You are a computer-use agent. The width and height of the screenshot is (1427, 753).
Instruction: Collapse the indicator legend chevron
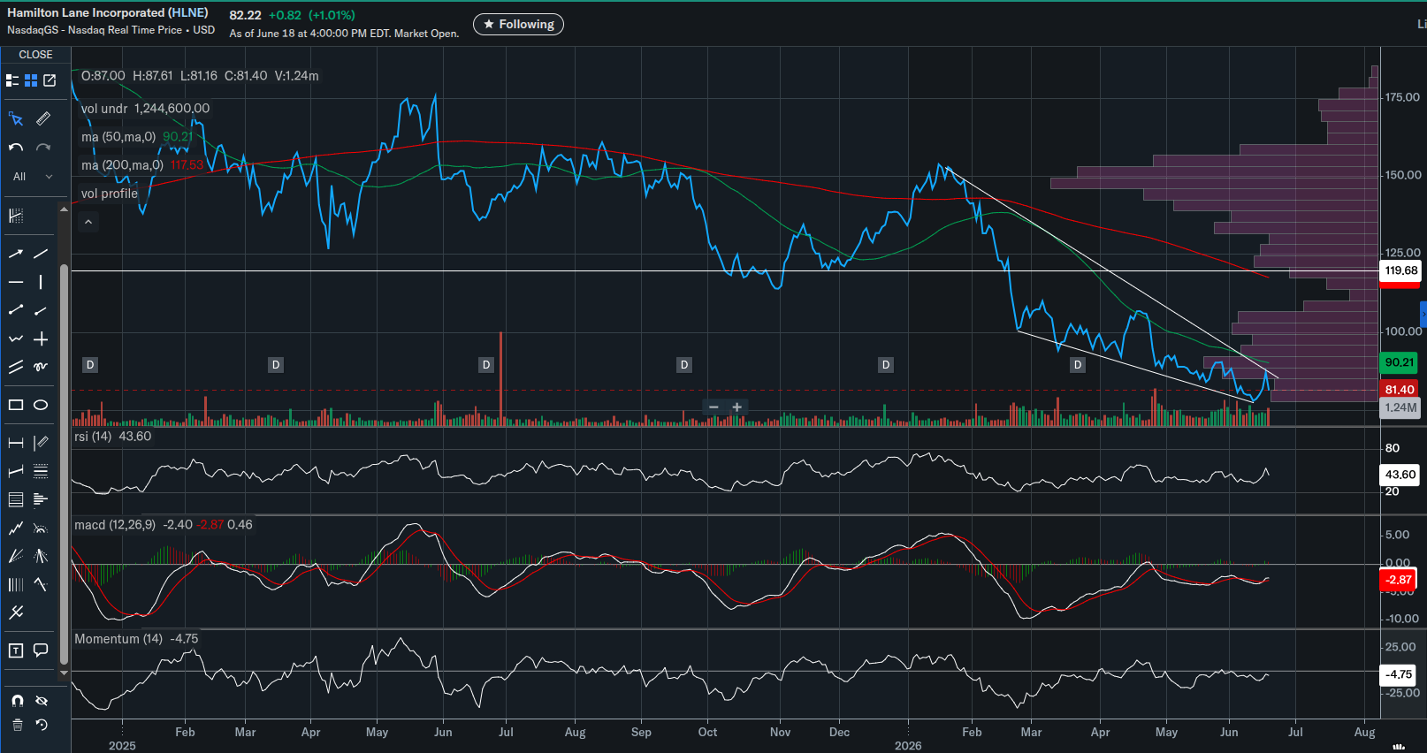(x=88, y=222)
